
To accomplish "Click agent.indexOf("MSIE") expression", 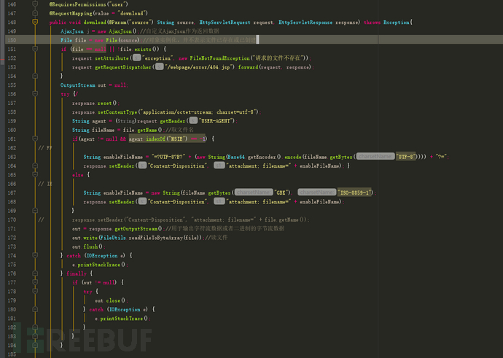I will coord(158,139).
